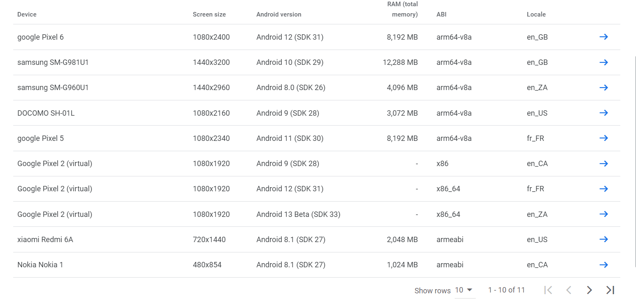Screen dimensions: 636x302
Task: Sort by the Device column header
Action: point(27,14)
